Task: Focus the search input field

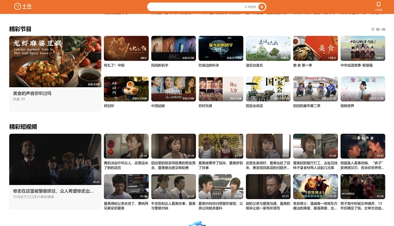Action: pos(196,7)
